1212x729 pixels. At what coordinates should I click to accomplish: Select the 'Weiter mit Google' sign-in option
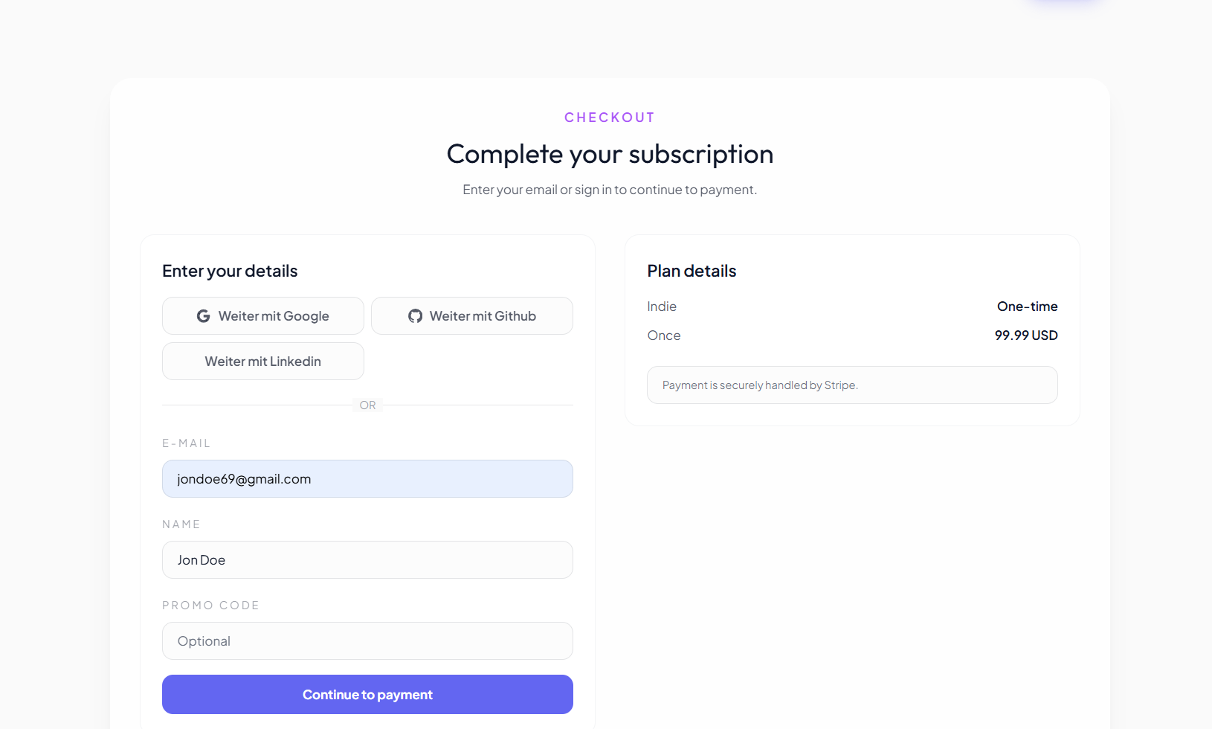262,315
